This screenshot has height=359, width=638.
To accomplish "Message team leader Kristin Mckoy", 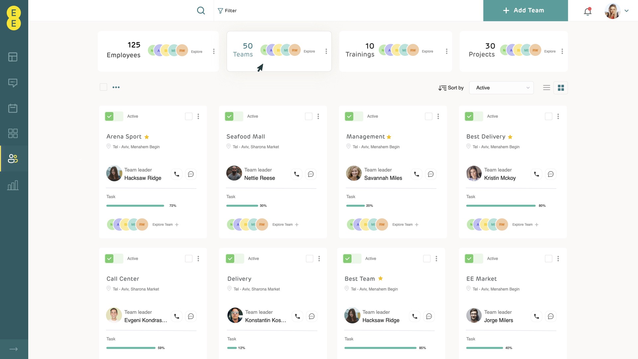I will [x=551, y=174].
